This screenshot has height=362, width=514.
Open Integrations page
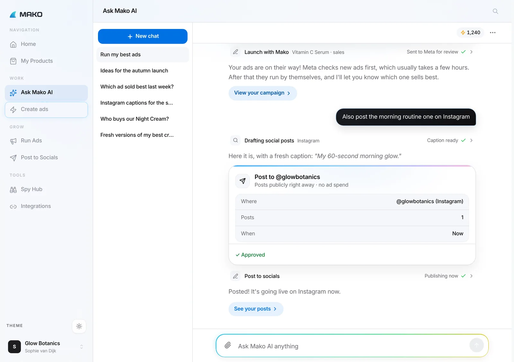tap(46, 206)
